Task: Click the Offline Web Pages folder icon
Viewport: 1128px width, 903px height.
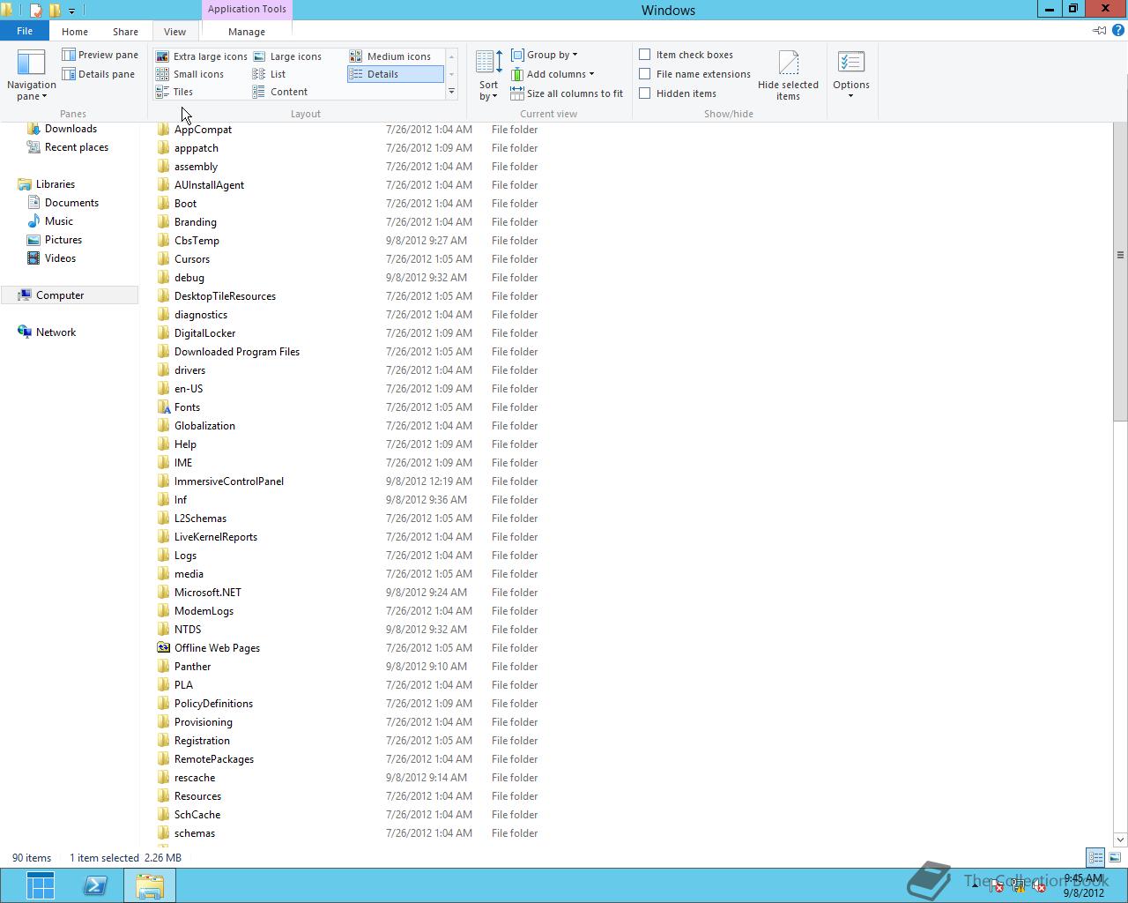Action: tap(163, 648)
